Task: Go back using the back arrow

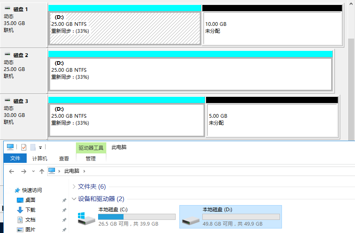Action: click(x=12, y=171)
